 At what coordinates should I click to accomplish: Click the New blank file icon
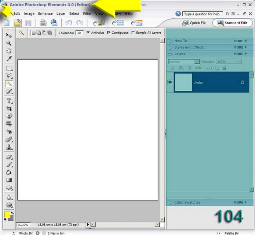click(7, 23)
